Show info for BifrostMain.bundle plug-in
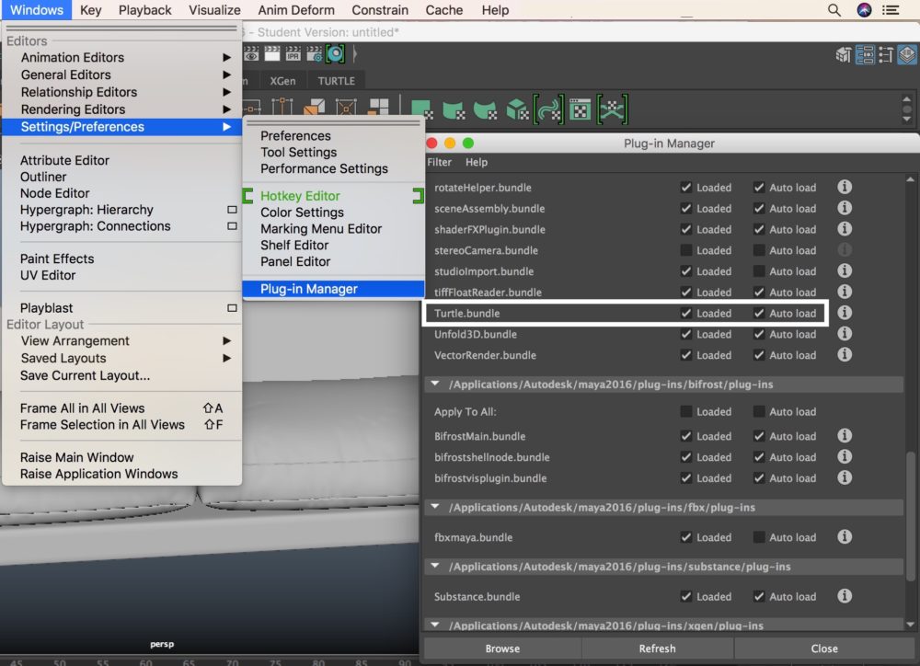Screen dimensions: 920x666 (x=845, y=436)
